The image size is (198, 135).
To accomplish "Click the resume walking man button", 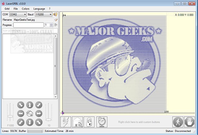I will 178,122.
